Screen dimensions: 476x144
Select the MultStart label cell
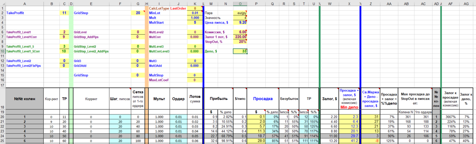[159, 22]
